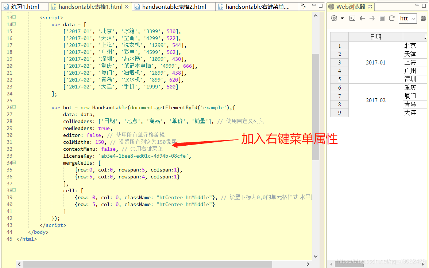The image size is (429, 268).
Task: Collapse the script block at line 13
Action: click(x=14, y=17)
